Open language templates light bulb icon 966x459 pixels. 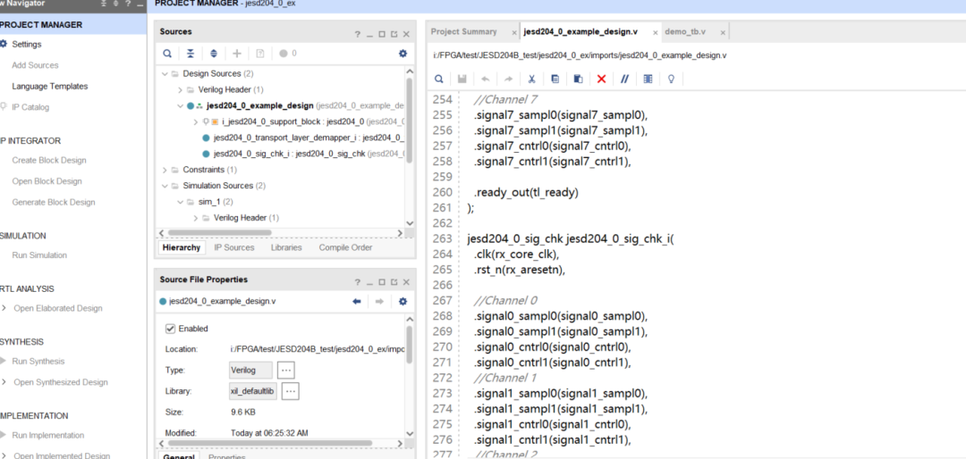tap(672, 79)
